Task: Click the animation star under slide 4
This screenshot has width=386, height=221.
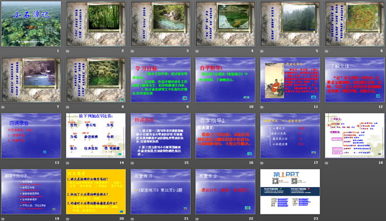Action: [x=197, y=51]
